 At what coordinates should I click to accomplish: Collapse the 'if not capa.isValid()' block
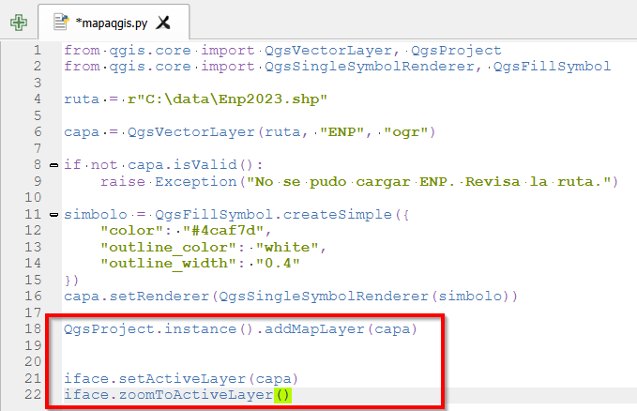tap(53, 165)
